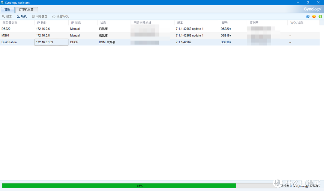Restore down the Synology Assistant window
Image resolution: width=324 pixels, height=191 pixels.
[308, 2]
